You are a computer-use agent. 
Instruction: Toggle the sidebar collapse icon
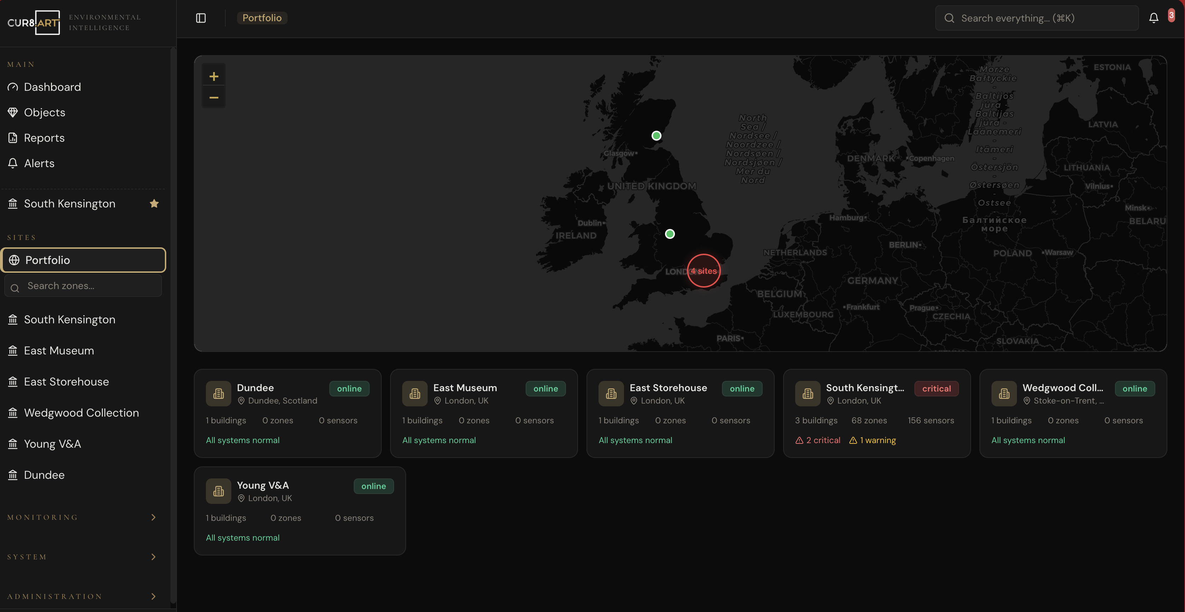201,18
